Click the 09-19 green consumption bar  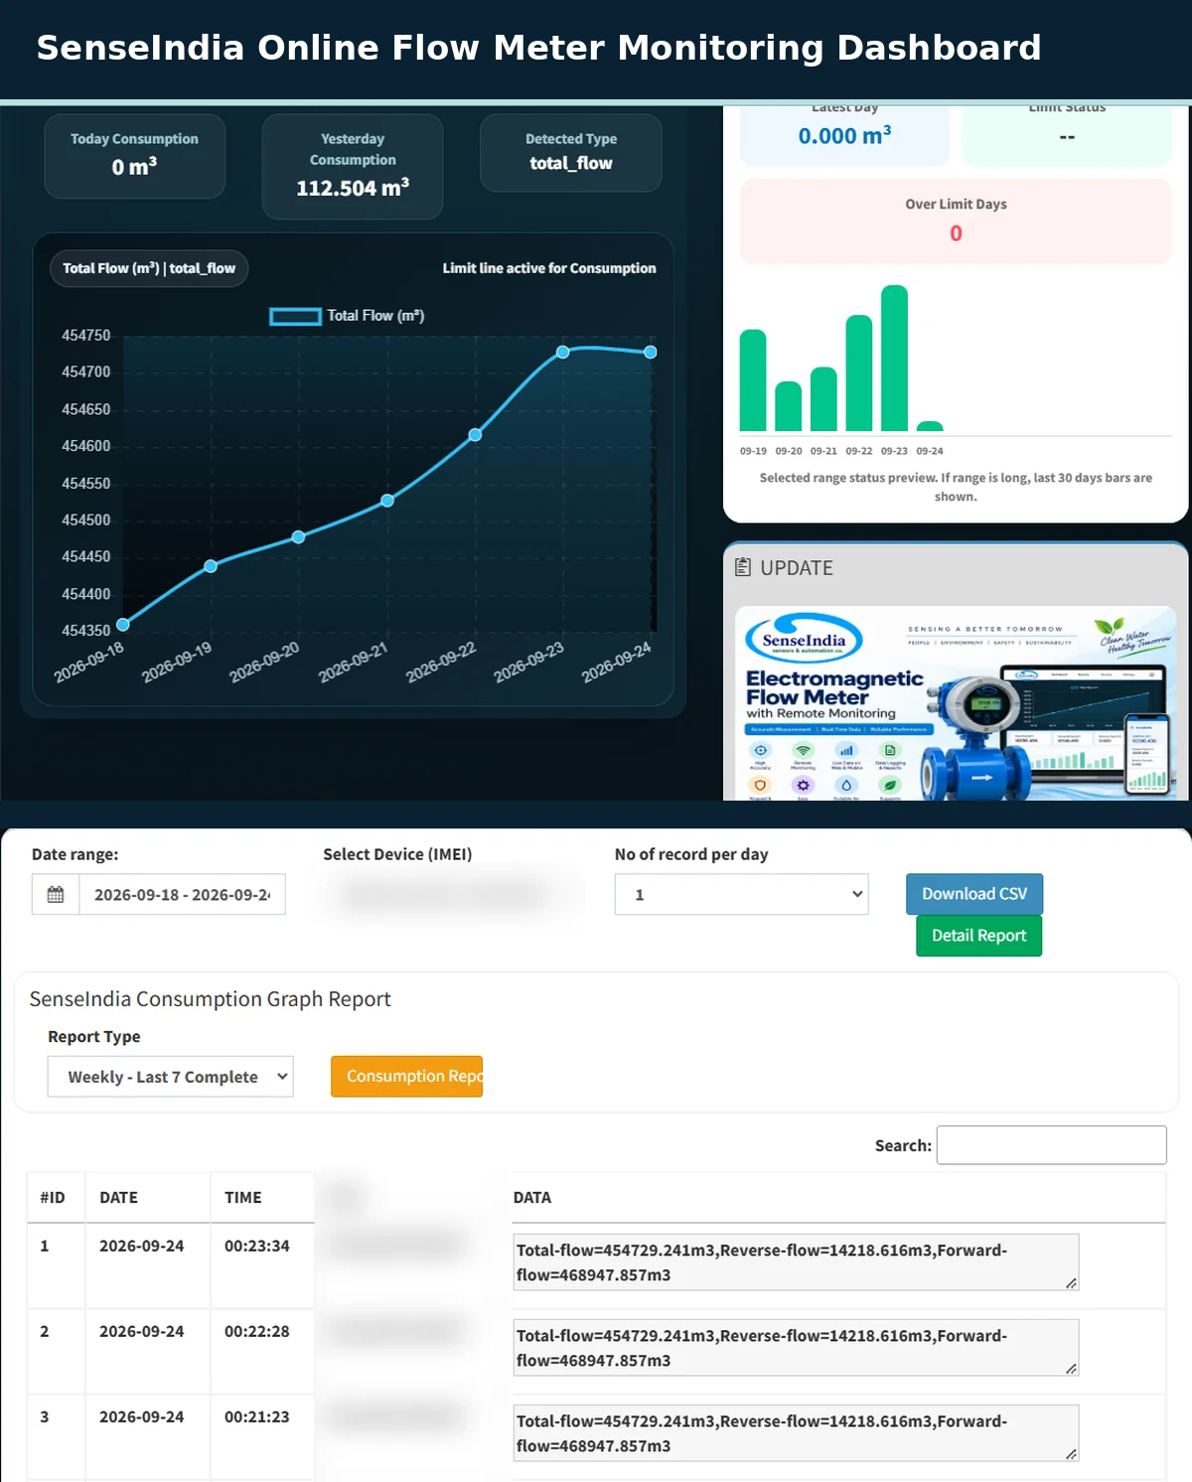753,380
